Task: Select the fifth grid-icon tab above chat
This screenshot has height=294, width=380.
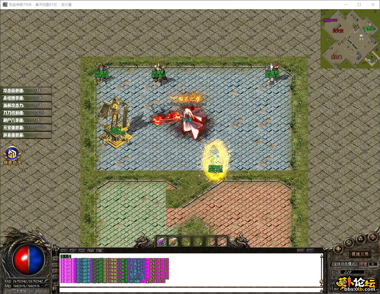Action: click(100, 251)
